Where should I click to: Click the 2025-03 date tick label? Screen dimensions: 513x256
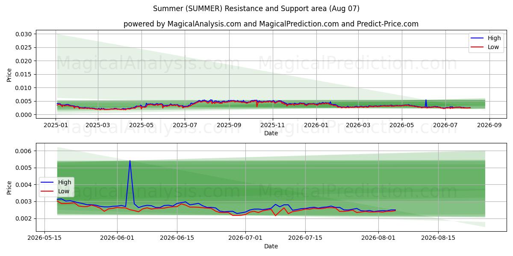click(x=98, y=125)
